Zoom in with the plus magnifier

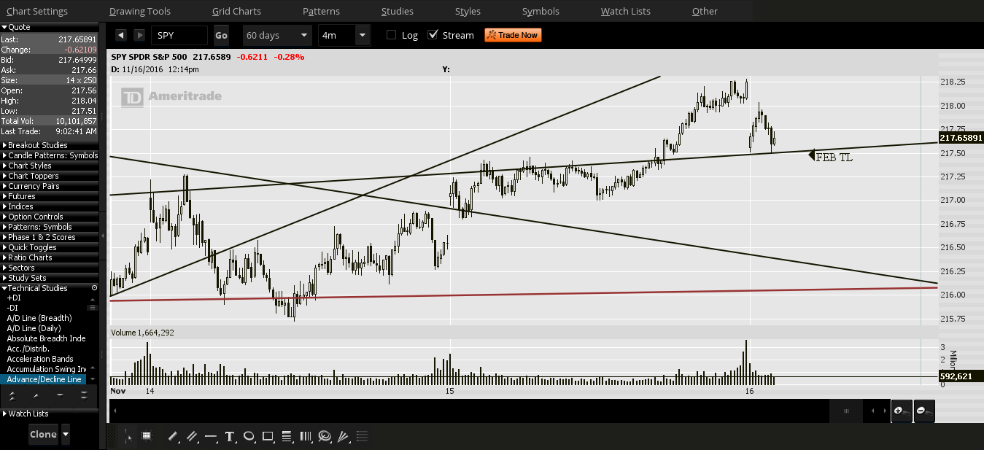pos(902,411)
